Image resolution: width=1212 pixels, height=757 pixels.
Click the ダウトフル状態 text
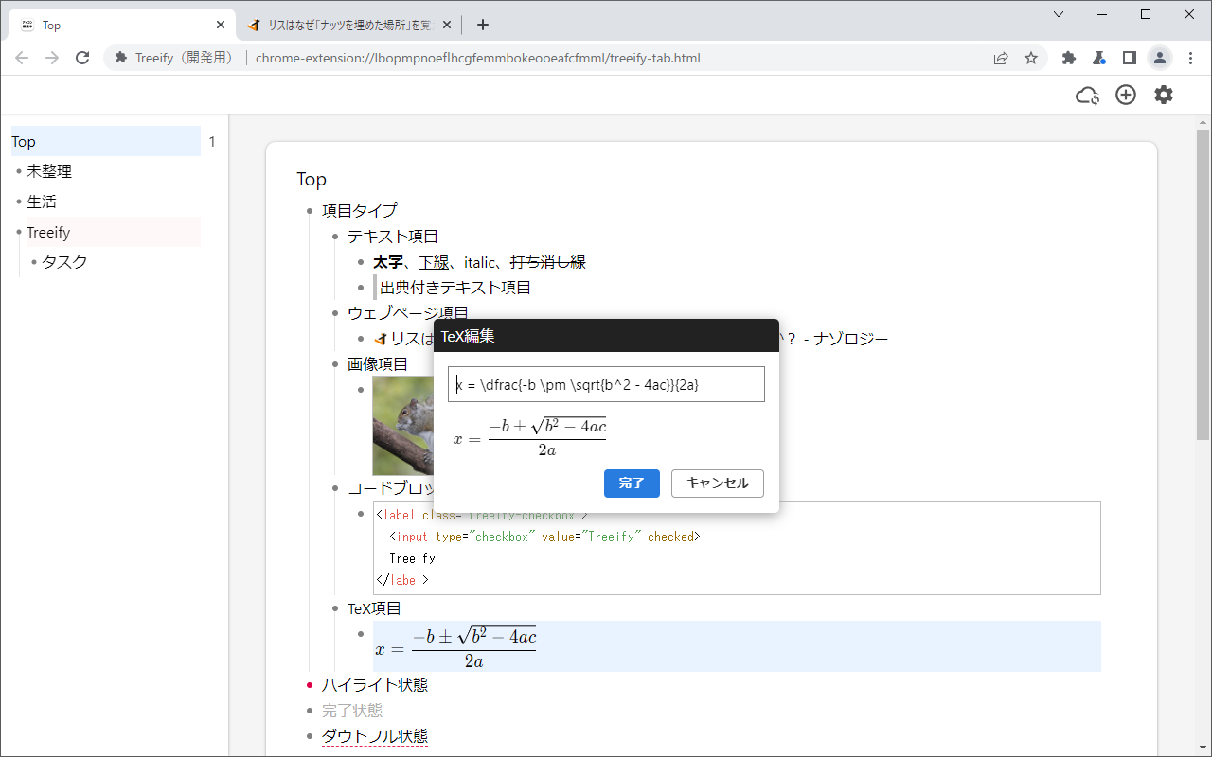[375, 735]
